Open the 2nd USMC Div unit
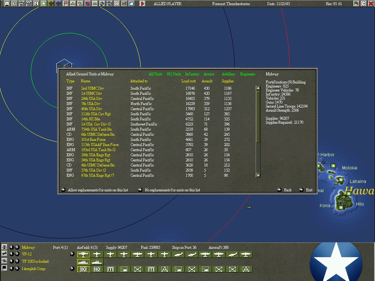 click(x=92, y=89)
